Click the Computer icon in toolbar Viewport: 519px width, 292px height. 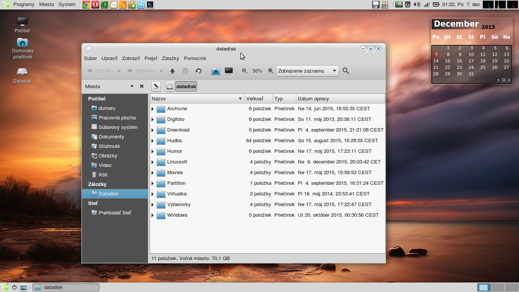229,71
